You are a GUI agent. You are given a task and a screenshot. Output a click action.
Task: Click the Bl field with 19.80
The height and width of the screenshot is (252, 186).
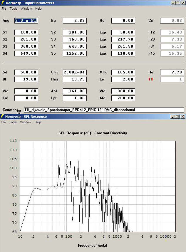click(x=26, y=79)
